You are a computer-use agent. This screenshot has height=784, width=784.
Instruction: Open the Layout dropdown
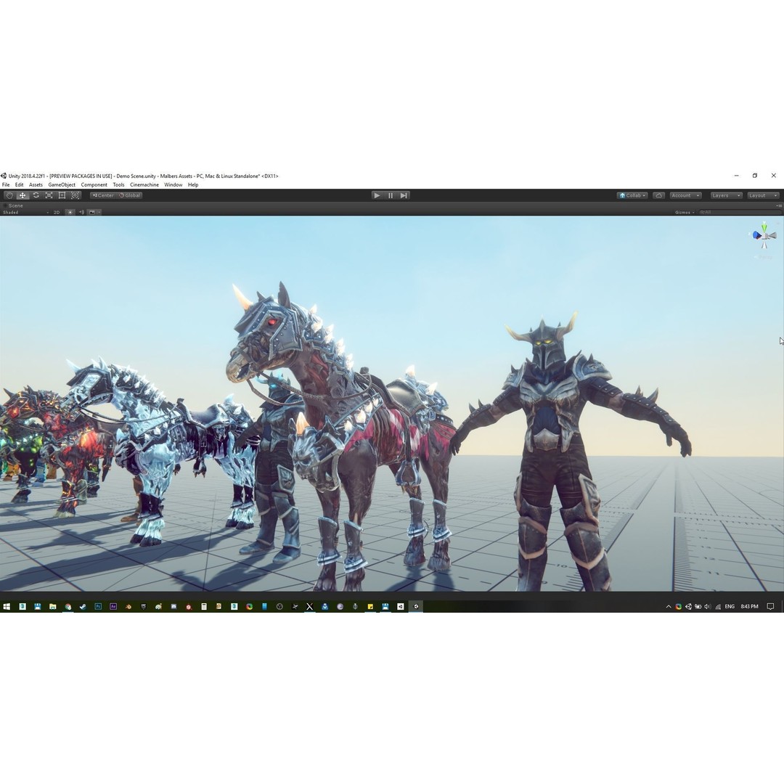click(x=764, y=195)
